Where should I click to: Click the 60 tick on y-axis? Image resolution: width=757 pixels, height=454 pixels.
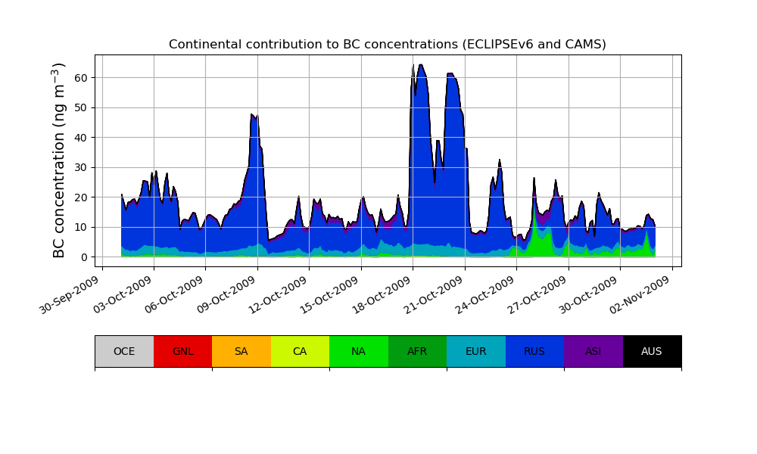[x=81, y=77]
